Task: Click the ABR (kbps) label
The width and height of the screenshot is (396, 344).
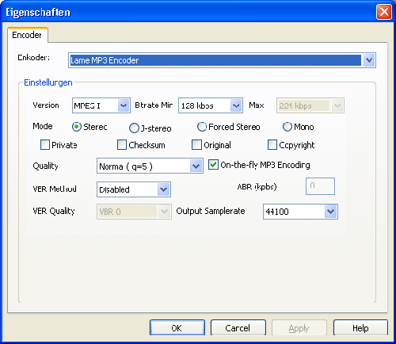Action: [257, 187]
